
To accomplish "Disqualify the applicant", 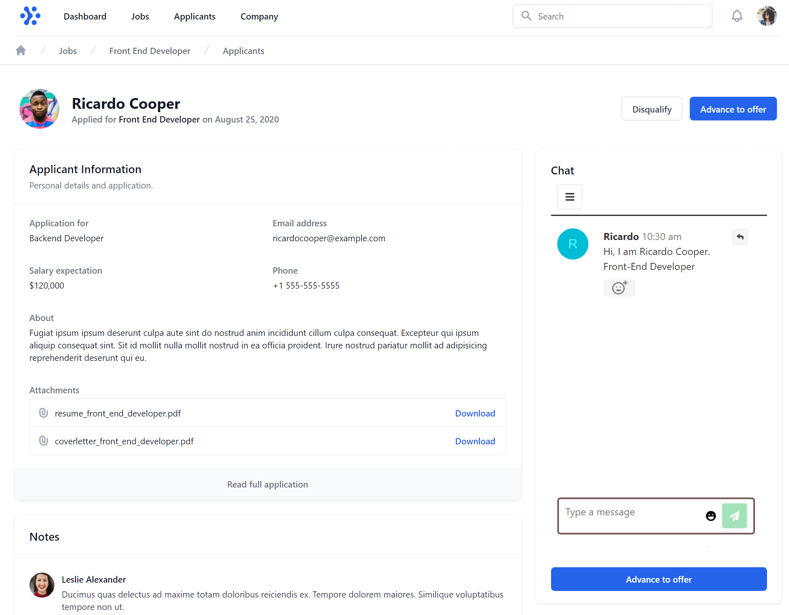I will tap(652, 109).
